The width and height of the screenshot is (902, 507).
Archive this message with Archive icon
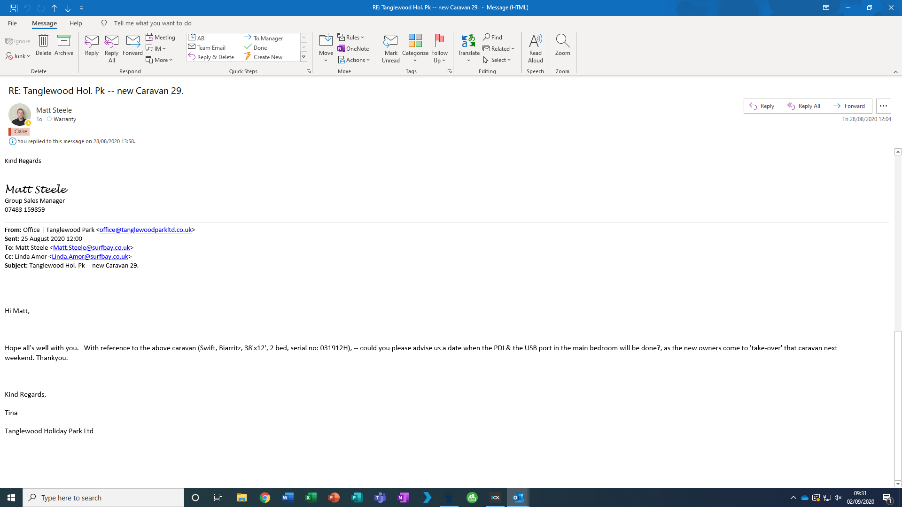64,41
